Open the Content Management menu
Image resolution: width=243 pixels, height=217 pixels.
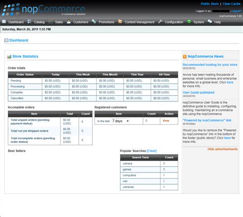[x=139, y=22]
